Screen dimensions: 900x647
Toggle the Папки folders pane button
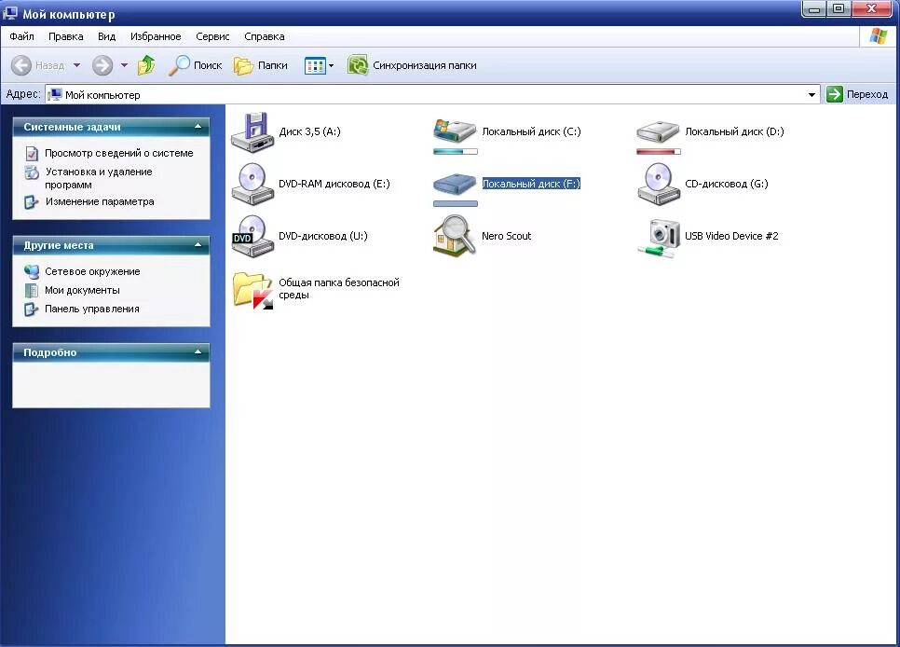(x=261, y=65)
